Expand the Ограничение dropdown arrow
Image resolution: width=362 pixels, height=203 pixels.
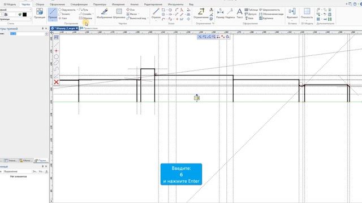pyautogui.click(x=201, y=20)
